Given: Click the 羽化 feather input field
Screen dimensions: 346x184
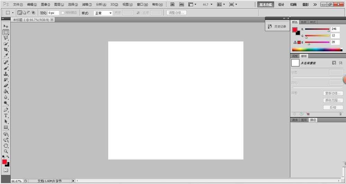Looking at the screenshot, I should (54, 13).
